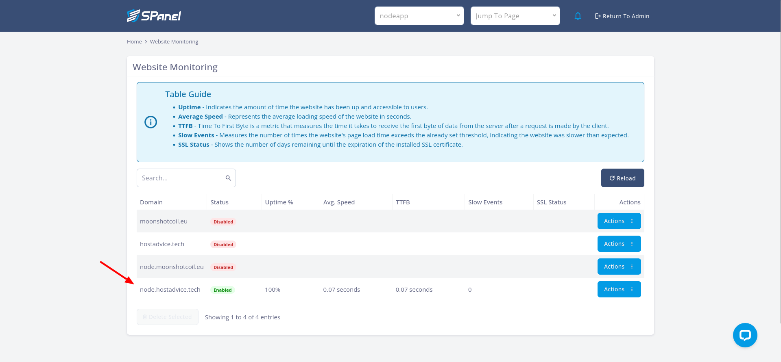781x362 pixels.
Task: Reload the monitoring table
Action: (622, 178)
